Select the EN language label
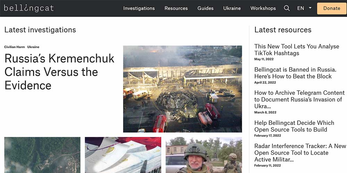The width and height of the screenshot is (347, 173). tap(301, 8)
